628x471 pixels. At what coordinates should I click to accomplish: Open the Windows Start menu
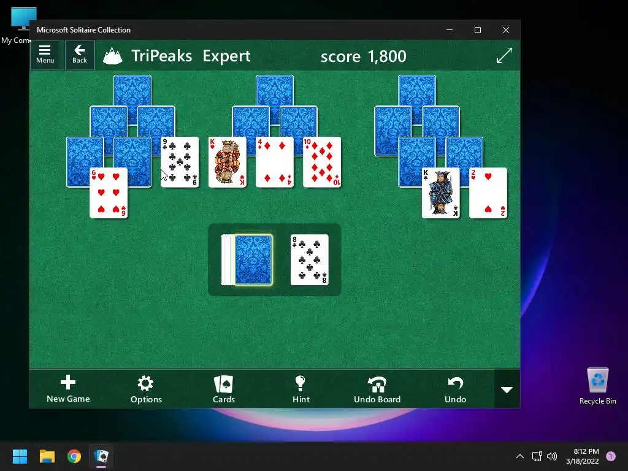tap(20, 456)
